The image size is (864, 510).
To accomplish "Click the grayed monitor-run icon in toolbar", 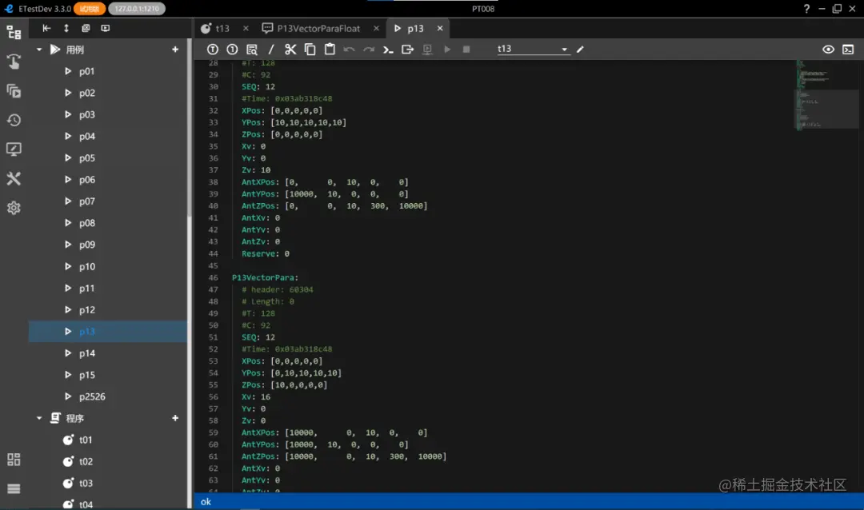I will (427, 50).
